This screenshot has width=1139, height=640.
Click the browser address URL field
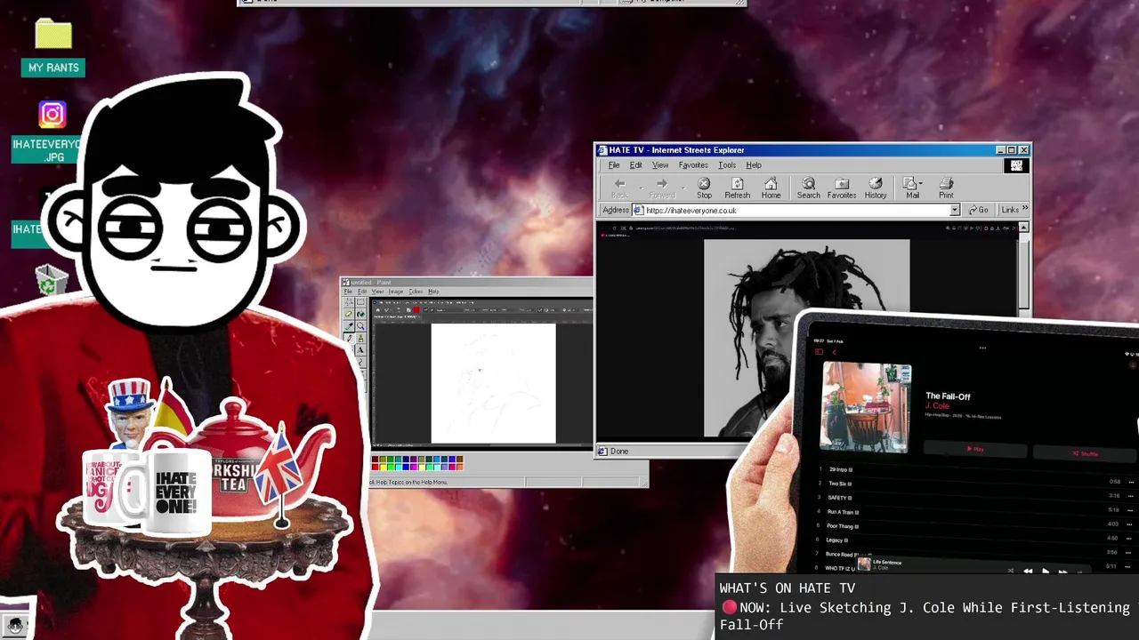796,211
